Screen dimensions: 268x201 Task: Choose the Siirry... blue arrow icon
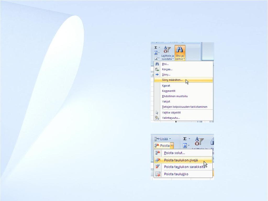click(x=157, y=75)
